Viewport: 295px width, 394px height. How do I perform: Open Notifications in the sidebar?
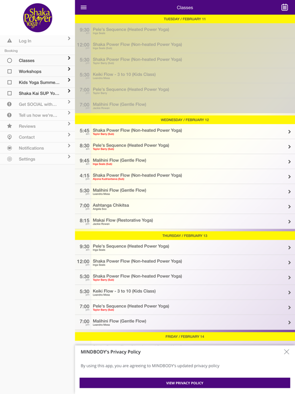(x=37, y=148)
